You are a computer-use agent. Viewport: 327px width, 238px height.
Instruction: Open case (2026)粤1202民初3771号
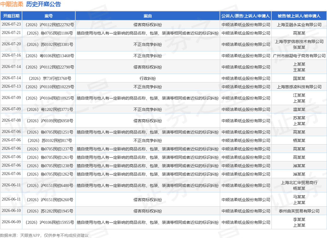(x=50, y=109)
